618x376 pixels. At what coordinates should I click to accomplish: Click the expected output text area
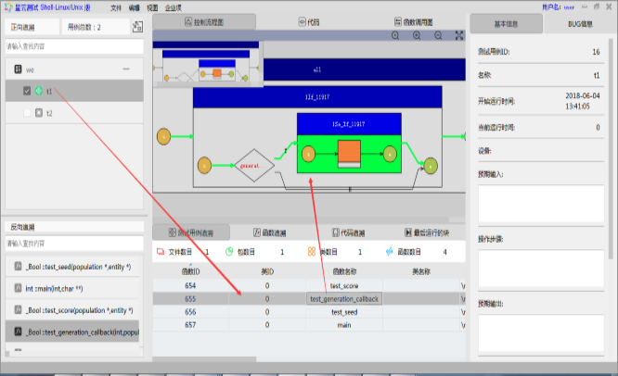point(541,333)
